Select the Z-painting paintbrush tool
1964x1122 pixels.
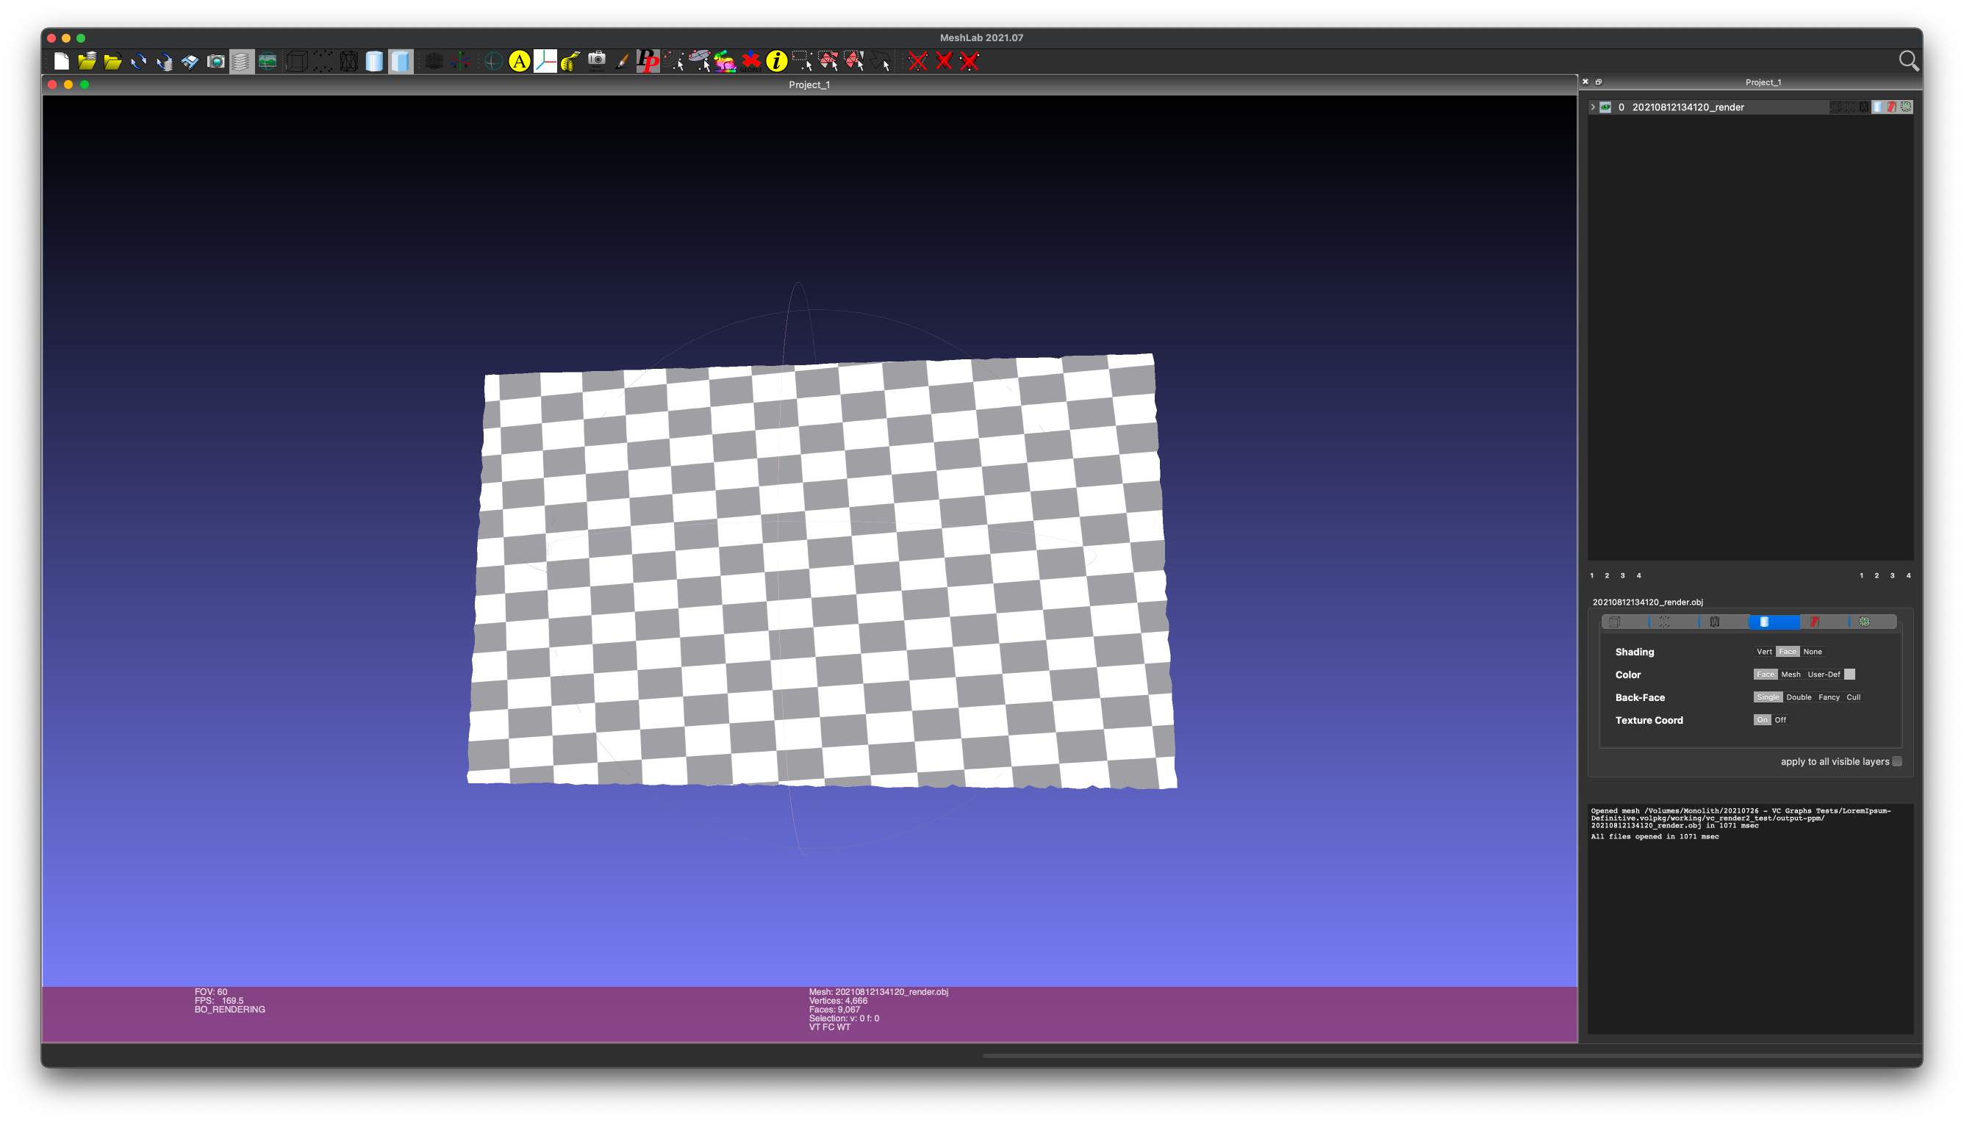pyautogui.click(x=622, y=62)
